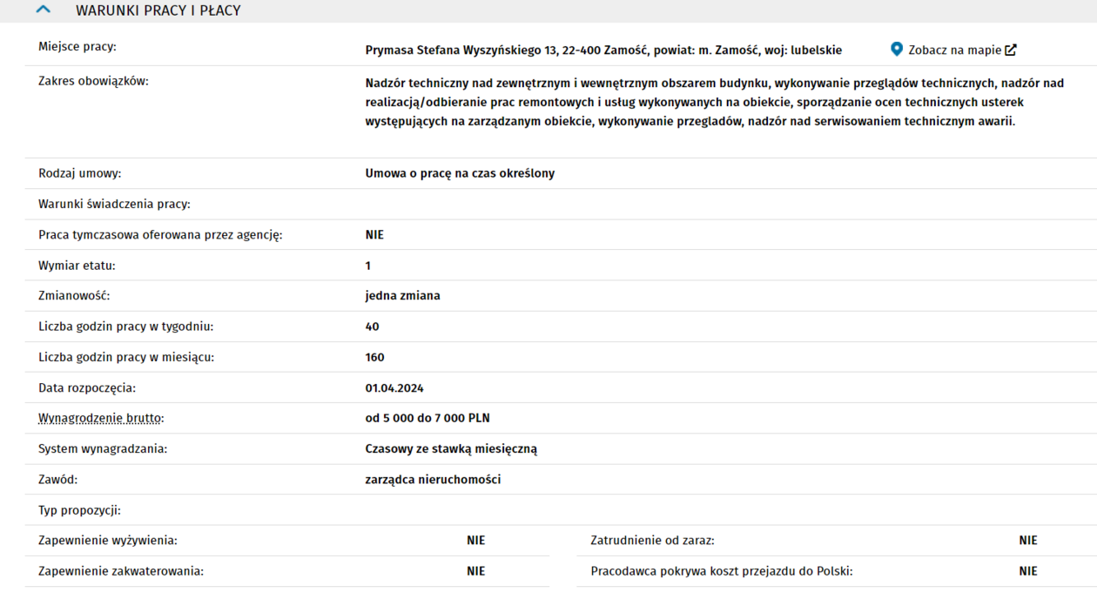Click the underlined Wynagrodzenie brutto label

100,418
